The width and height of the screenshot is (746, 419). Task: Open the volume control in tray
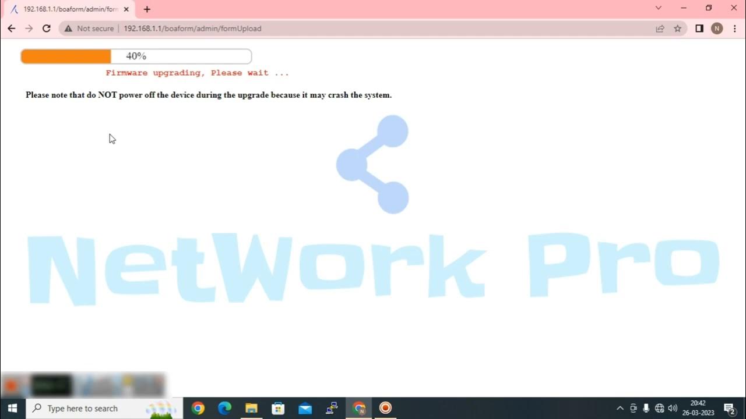pyautogui.click(x=673, y=408)
